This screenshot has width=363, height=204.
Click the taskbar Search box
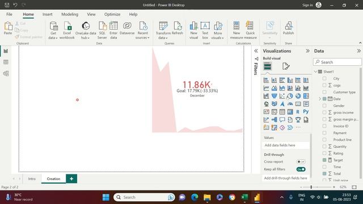[144, 197]
